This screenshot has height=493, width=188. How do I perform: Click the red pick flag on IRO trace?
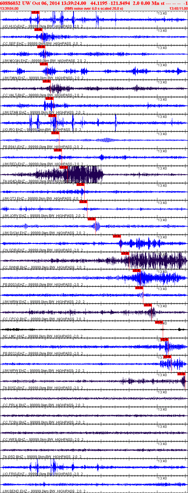point(52,116)
